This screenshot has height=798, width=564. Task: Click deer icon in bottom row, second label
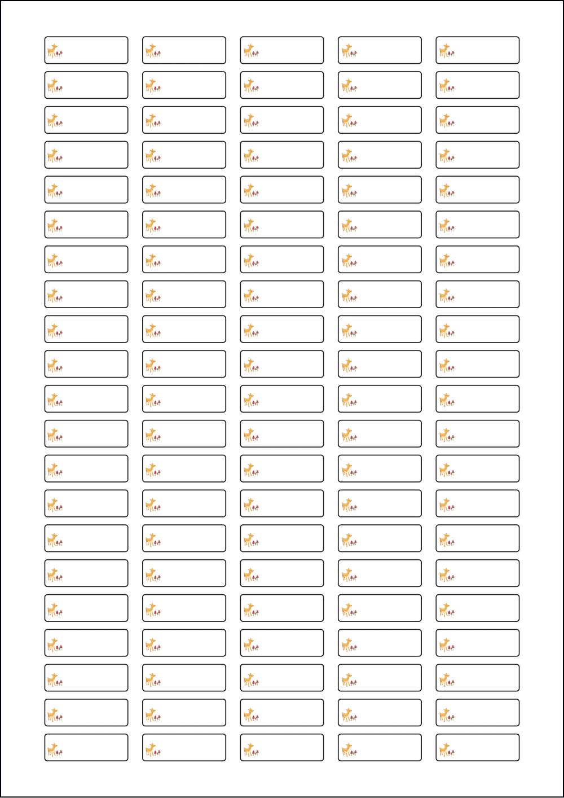(150, 748)
